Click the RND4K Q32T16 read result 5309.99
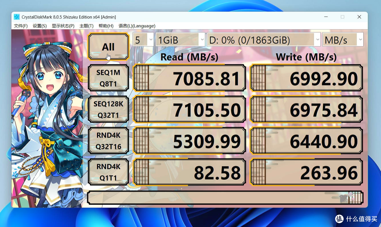Viewport: 381px width, 227px height. click(x=189, y=141)
